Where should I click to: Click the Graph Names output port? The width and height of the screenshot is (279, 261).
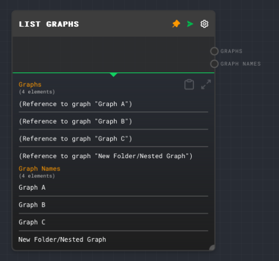(214, 64)
